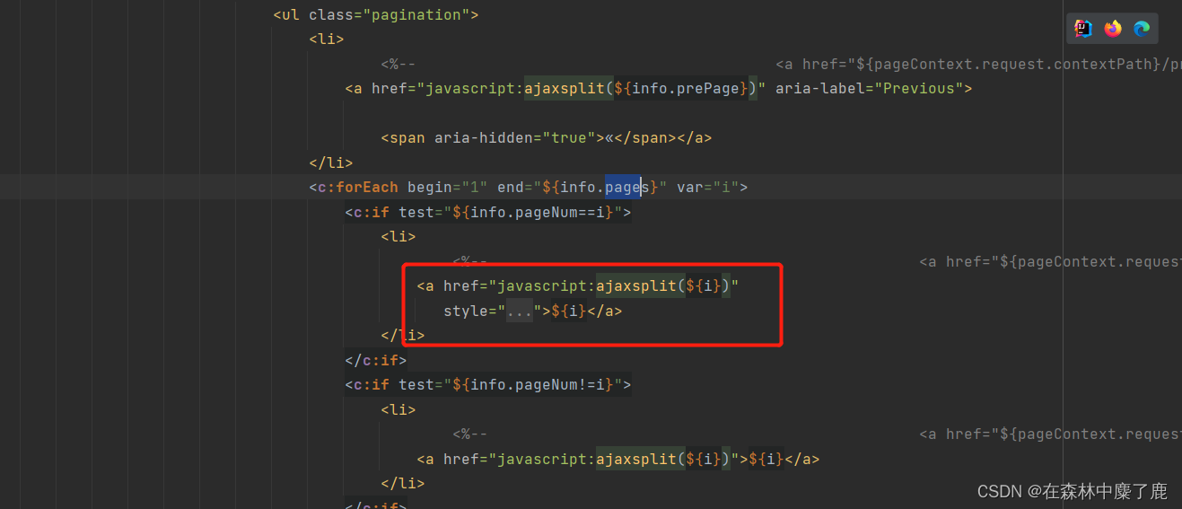Image resolution: width=1182 pixels, height=509 pixels.
Task: Click test="${info.pageNum!=i}" condition
Action: 510,384
